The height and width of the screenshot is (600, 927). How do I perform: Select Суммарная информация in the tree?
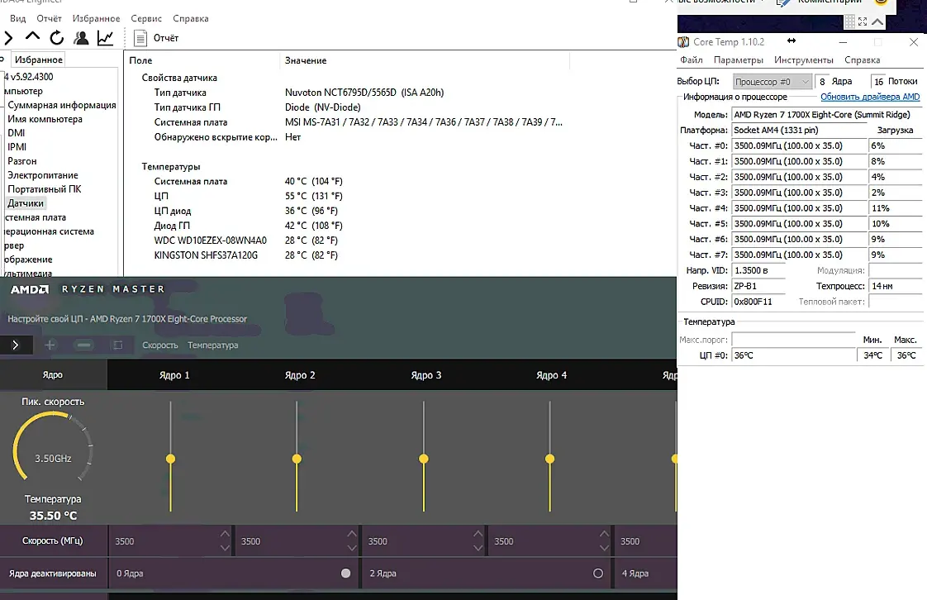pyautogui.click(x=61, y=105)
